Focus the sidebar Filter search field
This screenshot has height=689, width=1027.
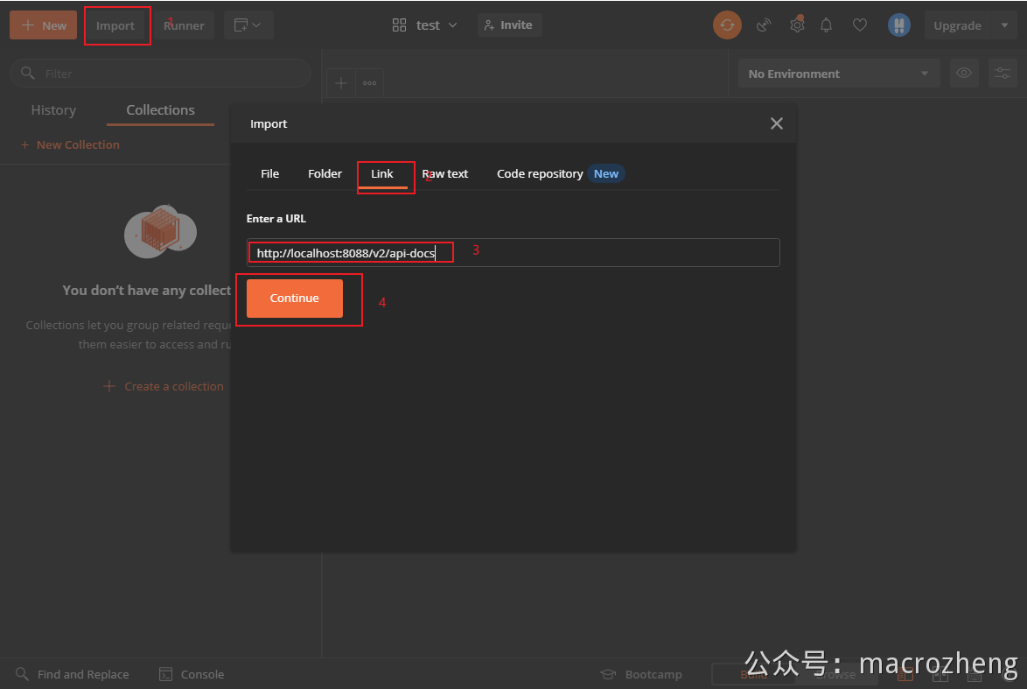point(160,74)
